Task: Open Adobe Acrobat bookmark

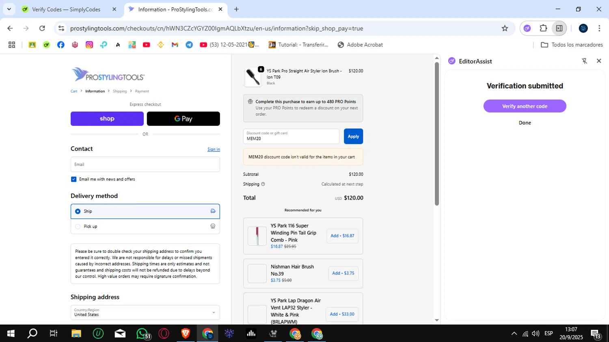Action: tap(360, 45)
